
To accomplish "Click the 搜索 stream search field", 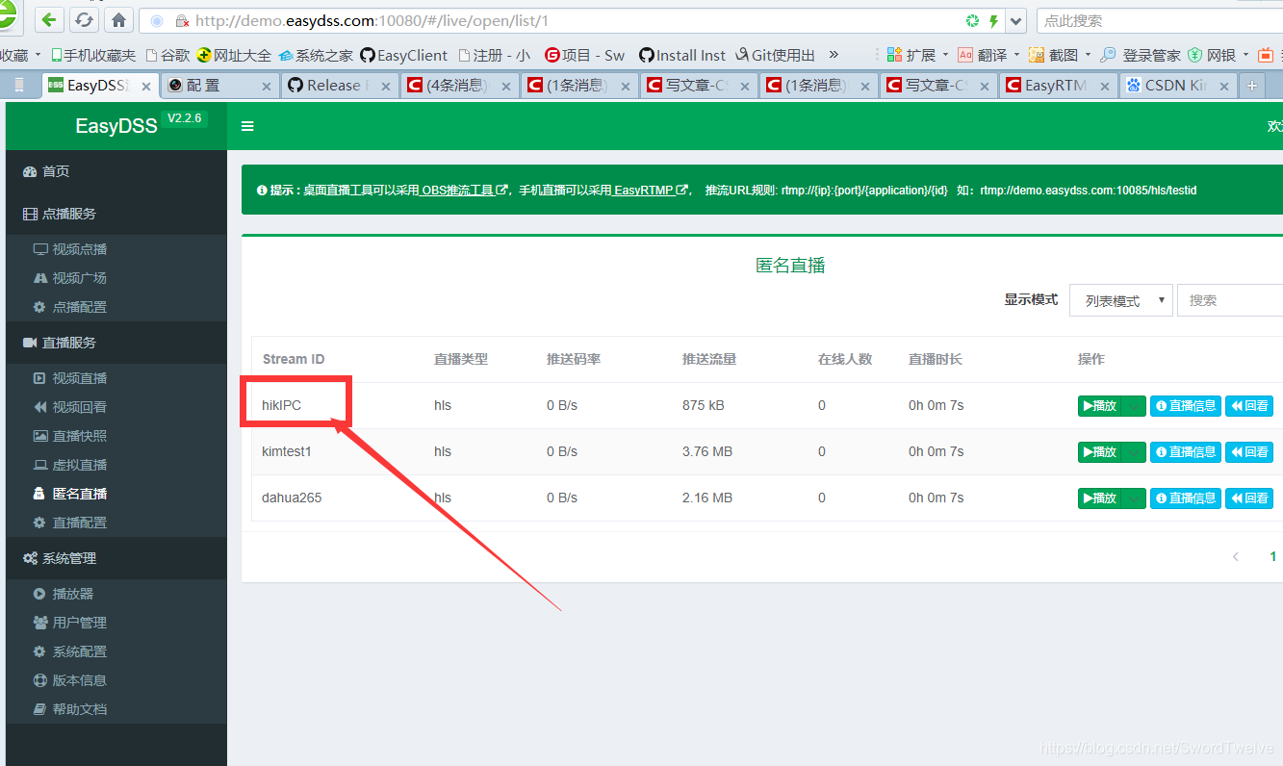I will click(1230, 300).
